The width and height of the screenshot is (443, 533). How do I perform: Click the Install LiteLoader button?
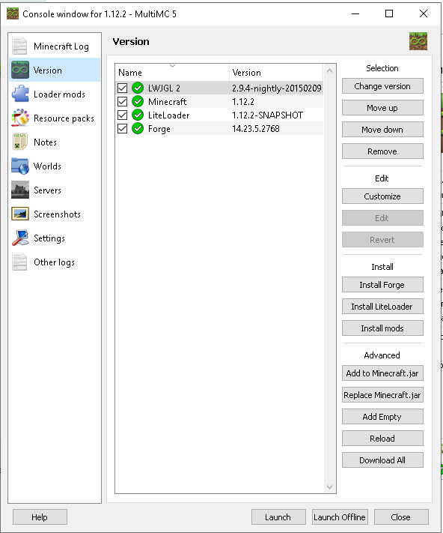[382, 307]
